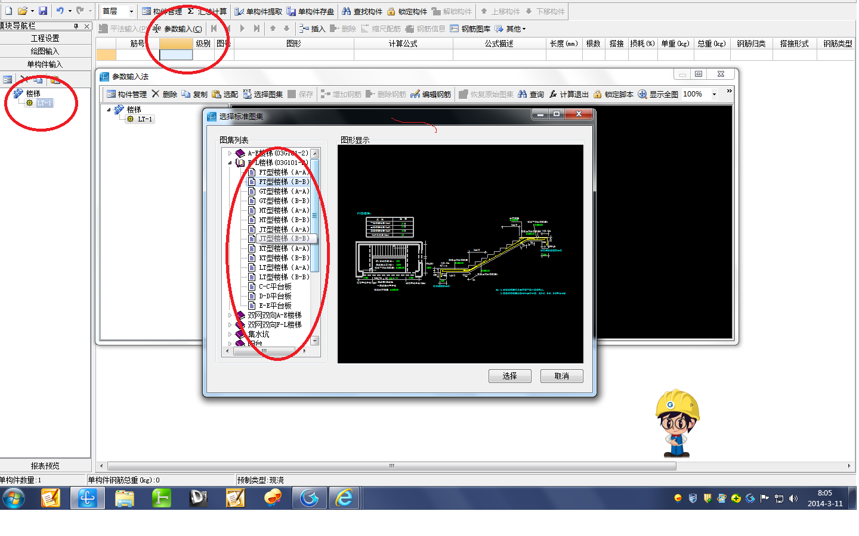Screen dimensions: 859x536
Task: Select LT型楼梯 (B-B) in atlas list
Action: click(x=284, y=277)
